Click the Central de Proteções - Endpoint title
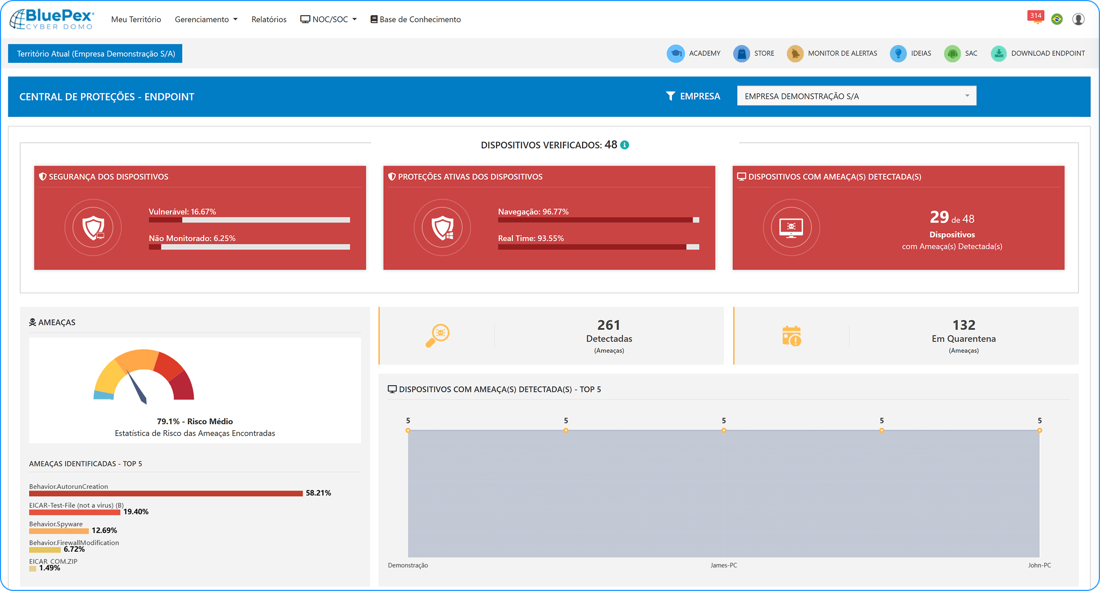The width and height of the screenshot is (1100, 591). point(107,97)
